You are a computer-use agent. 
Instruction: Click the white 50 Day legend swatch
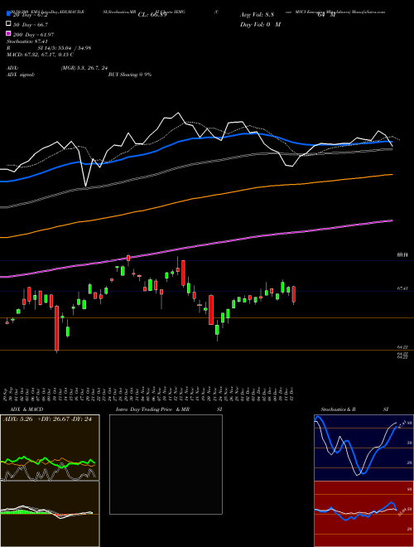pyautogui.click(x=8, y=24)
